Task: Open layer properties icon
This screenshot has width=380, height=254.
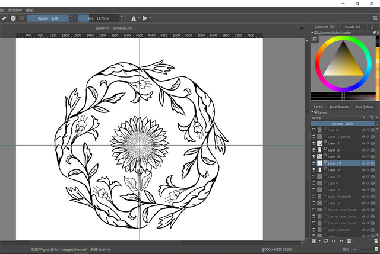Action: click(x=349, y=241)
